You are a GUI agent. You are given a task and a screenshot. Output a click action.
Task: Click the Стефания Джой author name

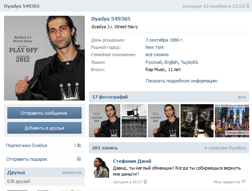(x=132, y=161)
